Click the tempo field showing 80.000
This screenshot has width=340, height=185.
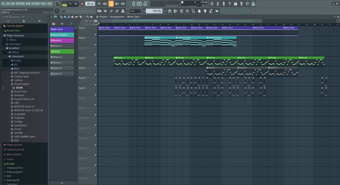point(90,4)
